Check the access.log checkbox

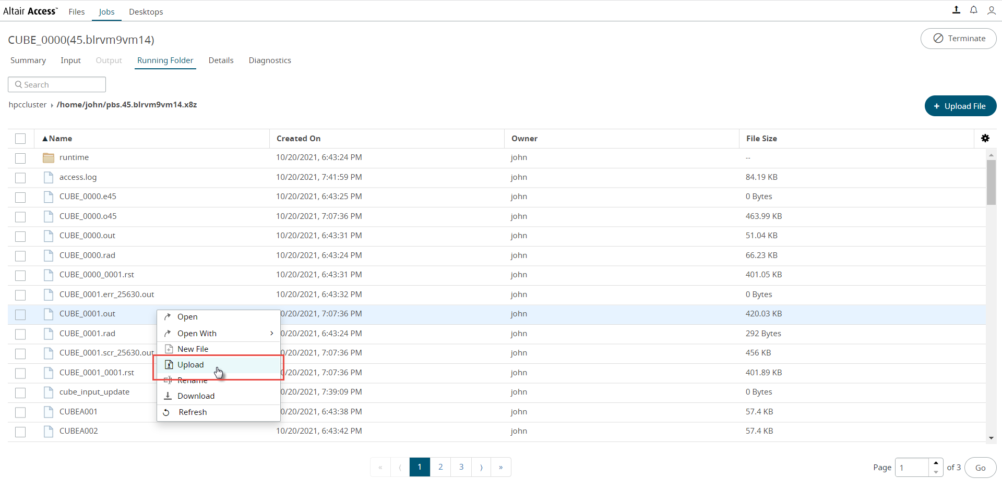click(20, 178)
